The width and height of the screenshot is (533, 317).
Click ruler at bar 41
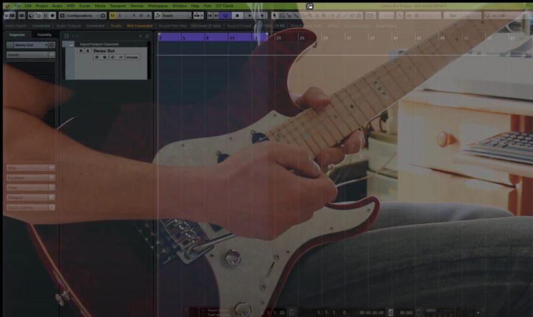(395, 38)
